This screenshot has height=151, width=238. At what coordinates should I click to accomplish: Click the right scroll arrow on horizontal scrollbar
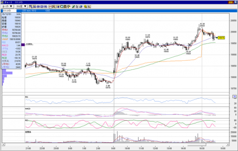click(228, 144)
